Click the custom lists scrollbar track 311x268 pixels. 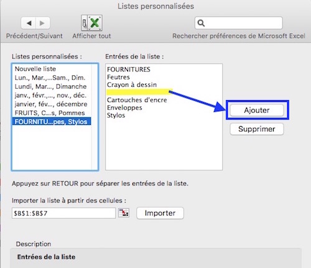pos(95,117)
